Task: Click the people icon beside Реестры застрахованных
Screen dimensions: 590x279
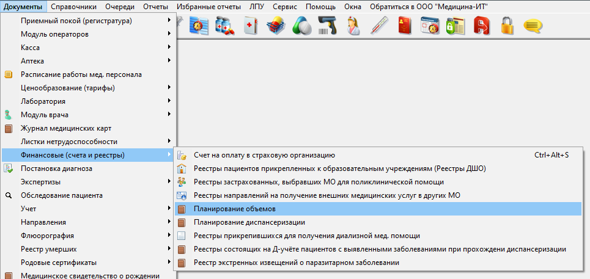Action: (x=182, y=182)
